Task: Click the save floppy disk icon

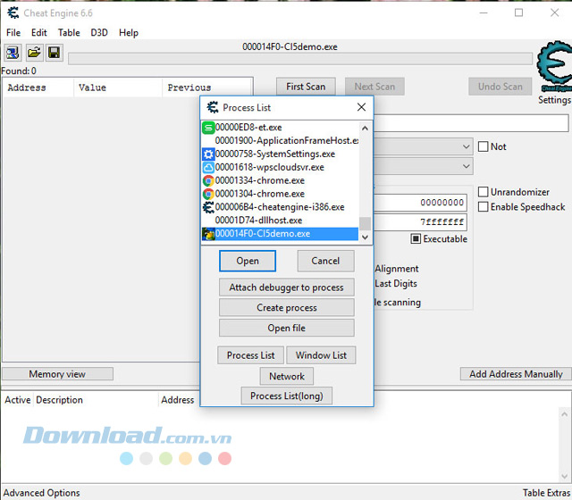Action: pyautogui.click(x=54, y=54)
